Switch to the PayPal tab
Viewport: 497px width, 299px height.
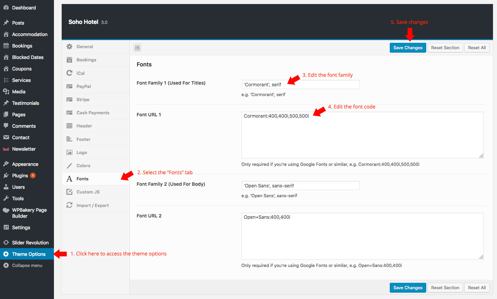(84, 86)
